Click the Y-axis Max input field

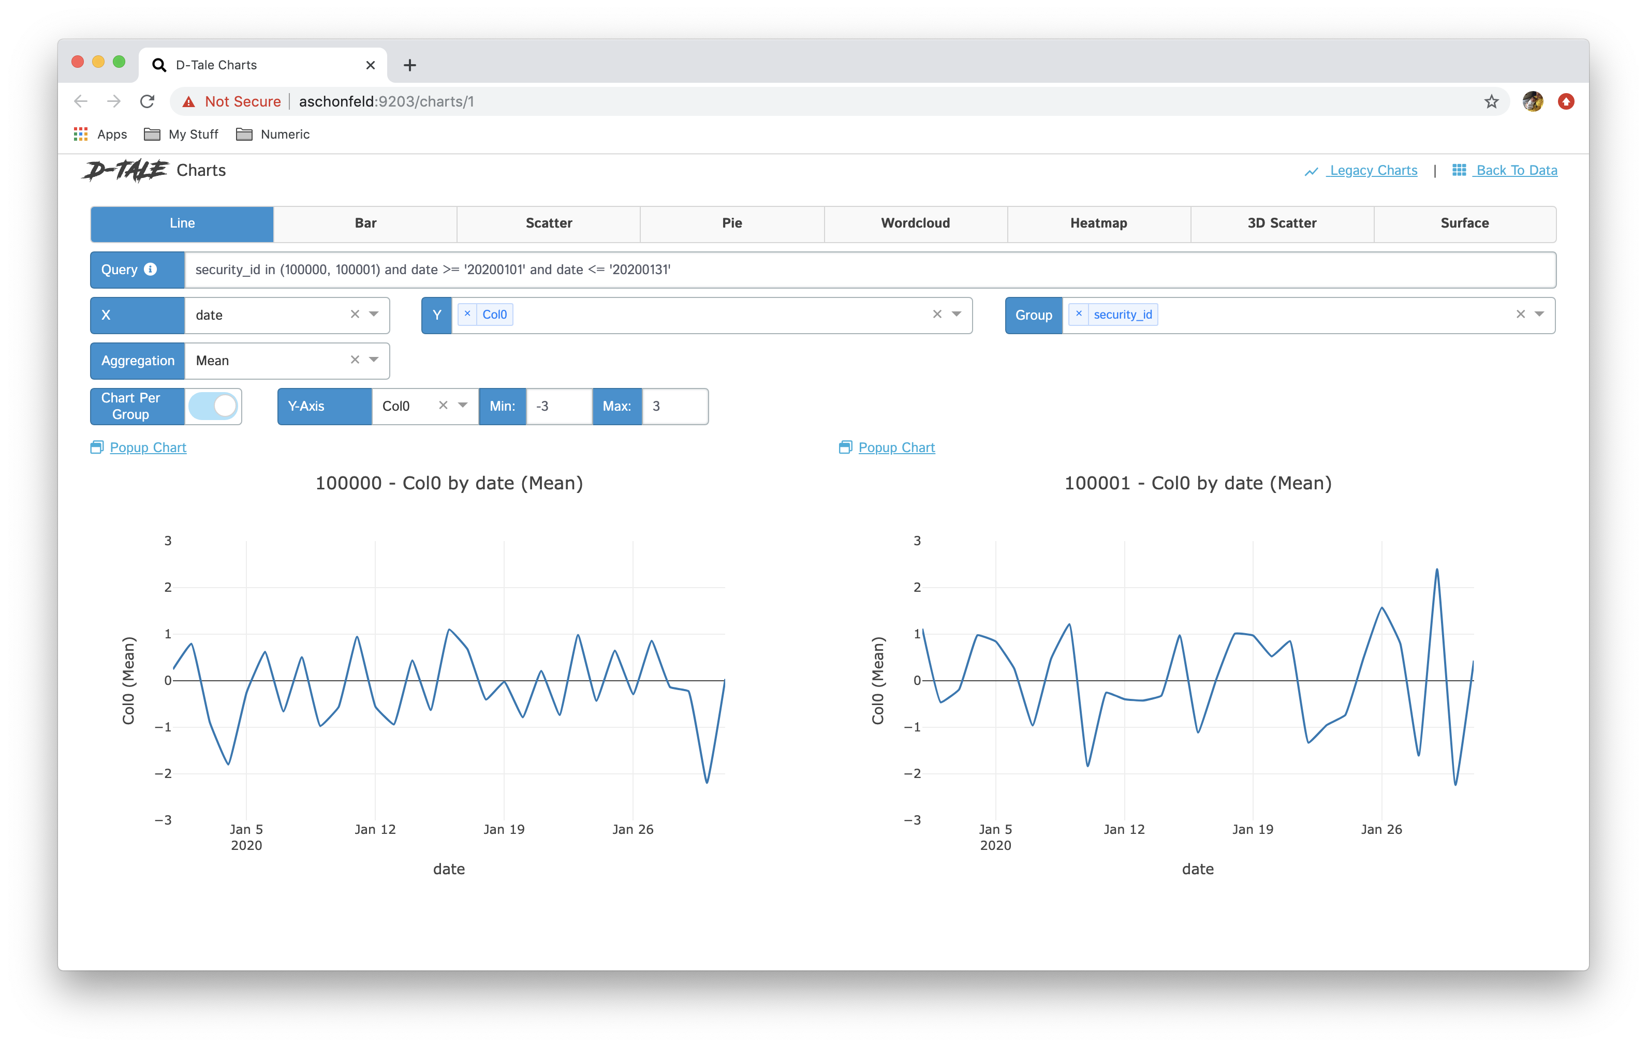point(674,407)
